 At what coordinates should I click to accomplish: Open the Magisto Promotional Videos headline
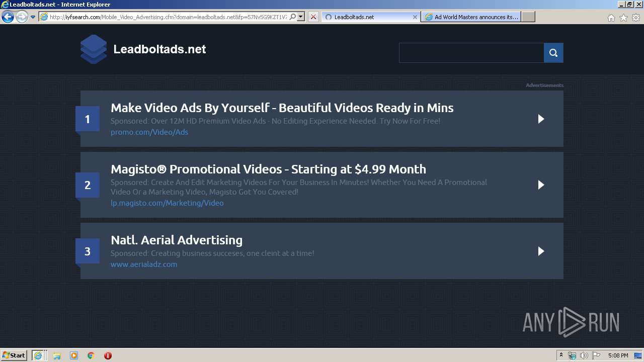pyautogui.click(x=268, y=169)
